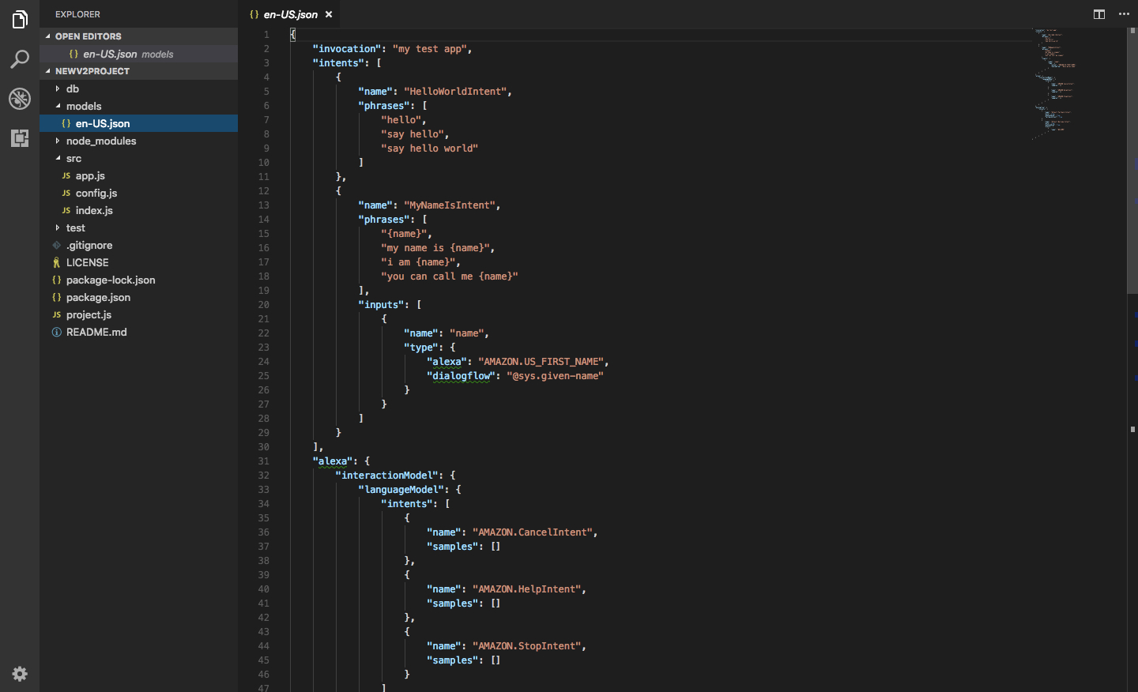The height and width of the screenshot is (692, 1138).
Task: Close the en-US.json editor tab
Action: (329, 14)
